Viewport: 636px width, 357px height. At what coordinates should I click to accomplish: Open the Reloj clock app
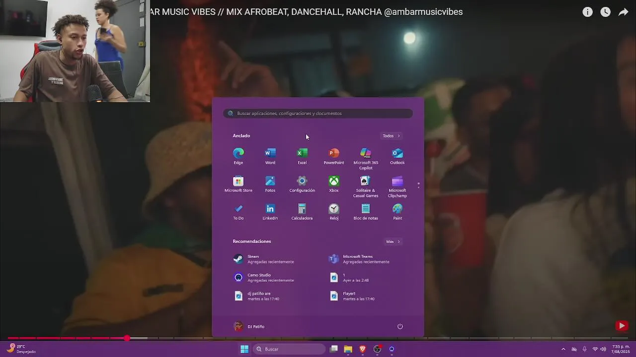pos(334,212)
